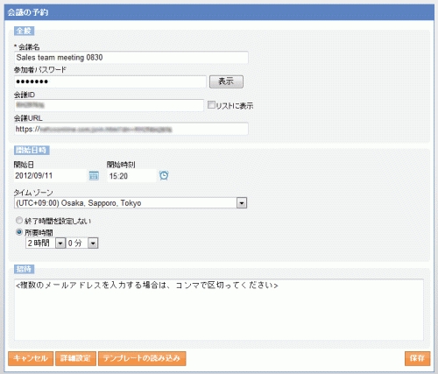
Task: Check the リストに表示 checkbox
Action: tap(211, 105)
